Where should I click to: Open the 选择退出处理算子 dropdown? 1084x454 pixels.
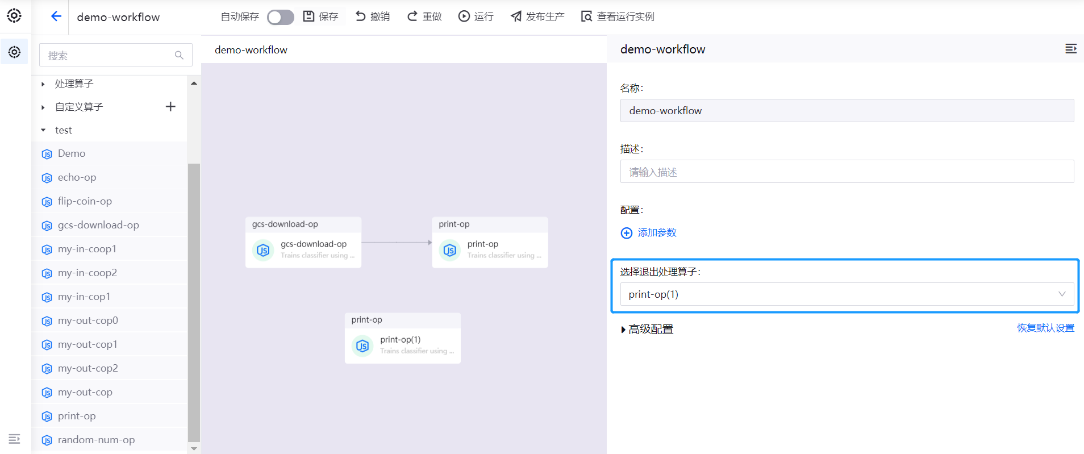tap(847, 294)
